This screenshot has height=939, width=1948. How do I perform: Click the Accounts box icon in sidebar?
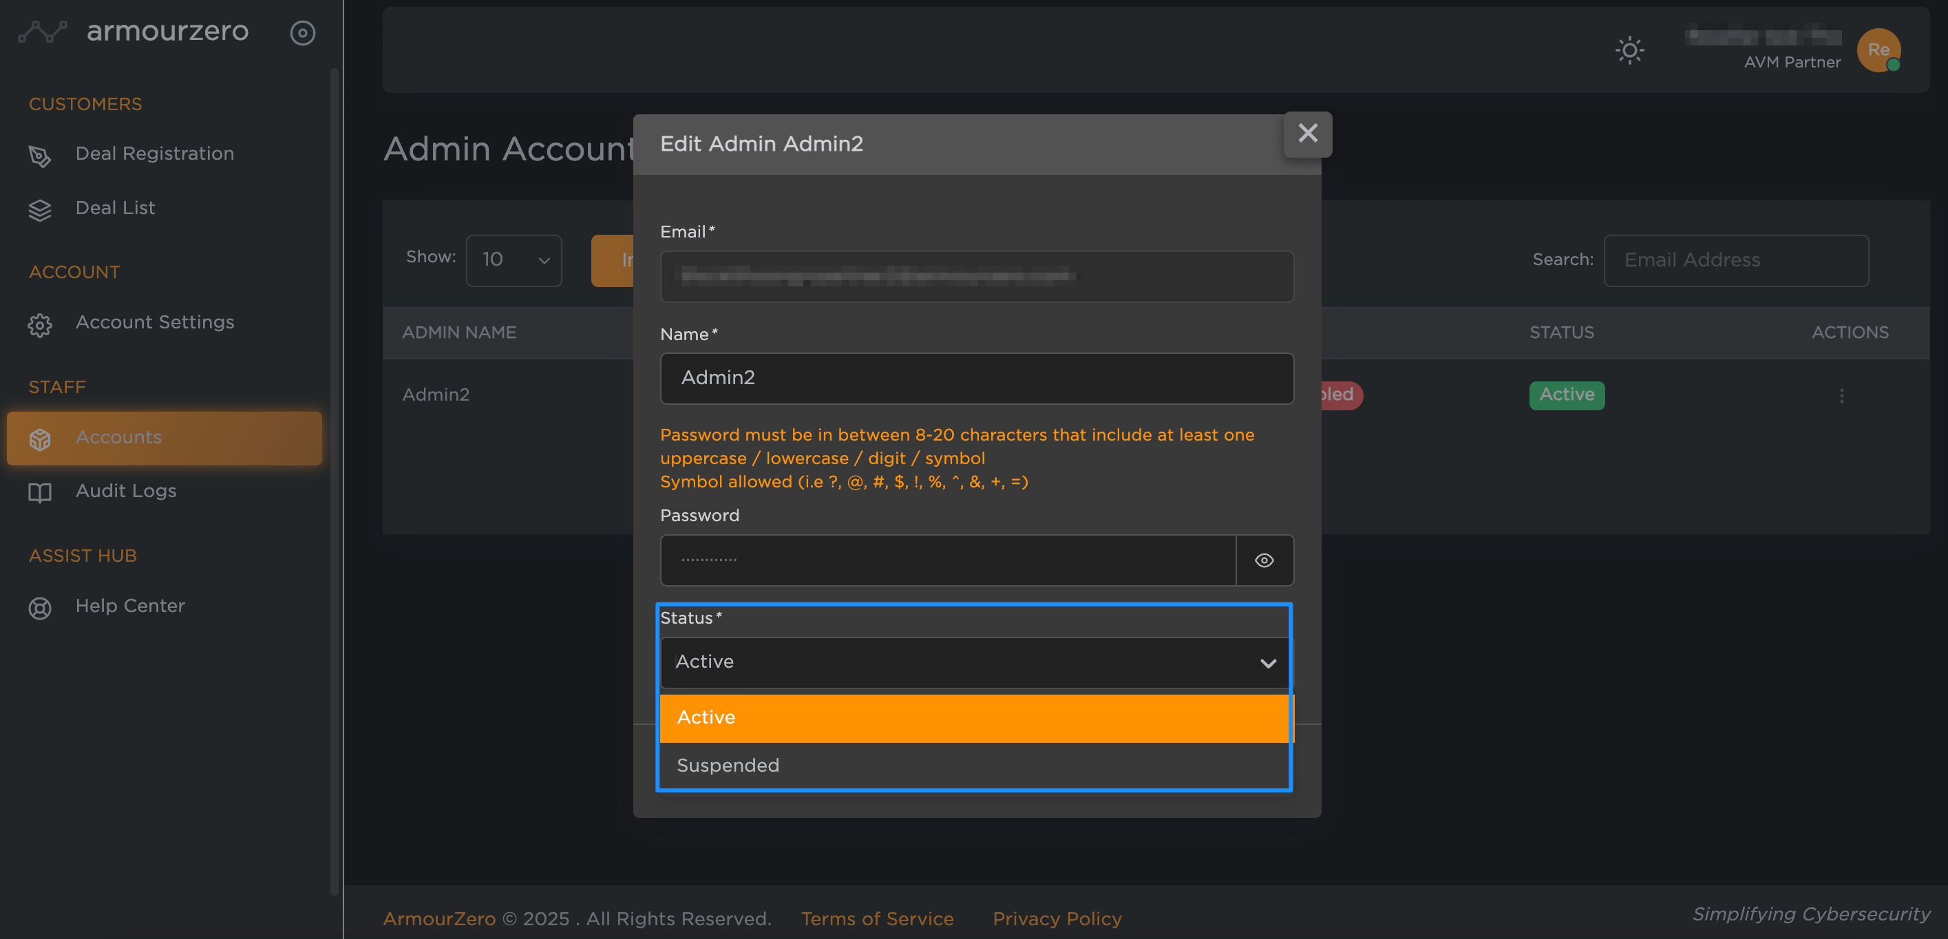(x=39, y=439)
